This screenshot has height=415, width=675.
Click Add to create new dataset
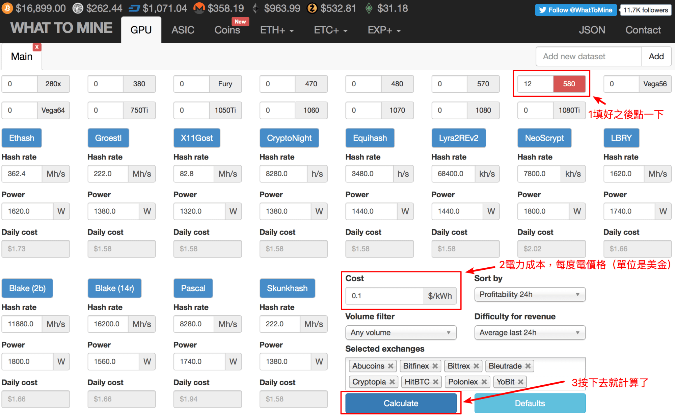click(656, 56)
